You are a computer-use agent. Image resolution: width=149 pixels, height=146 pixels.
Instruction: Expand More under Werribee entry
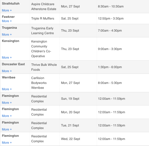tap(7, 89)
